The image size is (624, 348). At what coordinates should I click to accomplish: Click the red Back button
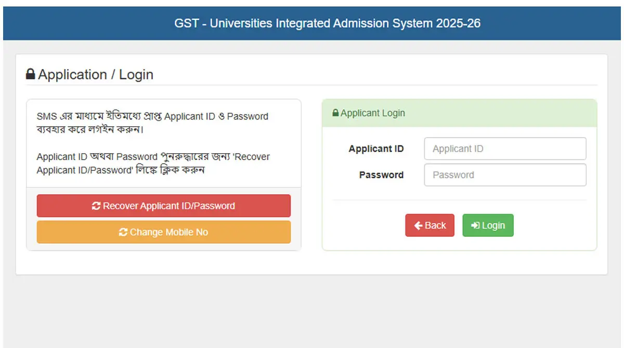click(430, 225)
